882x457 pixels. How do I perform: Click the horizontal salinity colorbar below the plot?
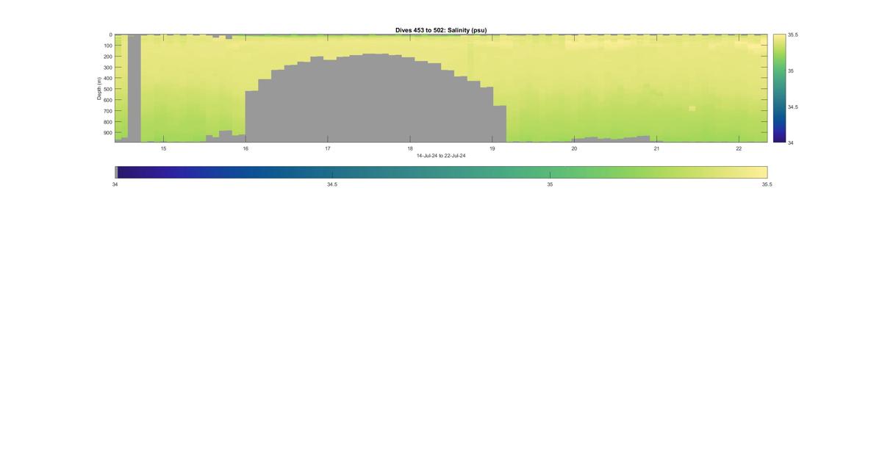441,172
